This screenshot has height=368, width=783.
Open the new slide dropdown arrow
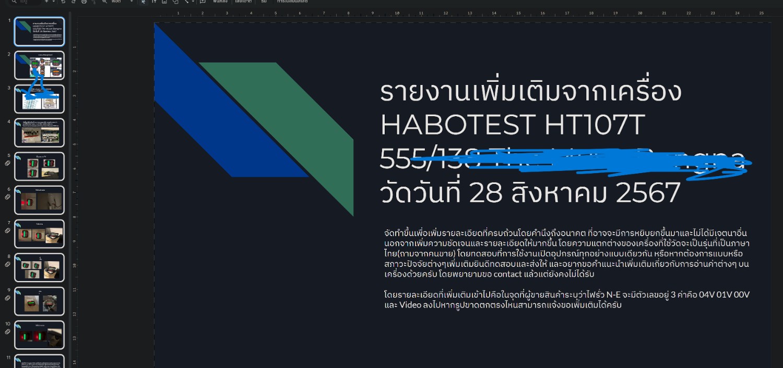[54, 2]
